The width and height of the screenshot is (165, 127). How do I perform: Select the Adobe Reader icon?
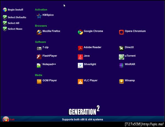click(80, 48)
